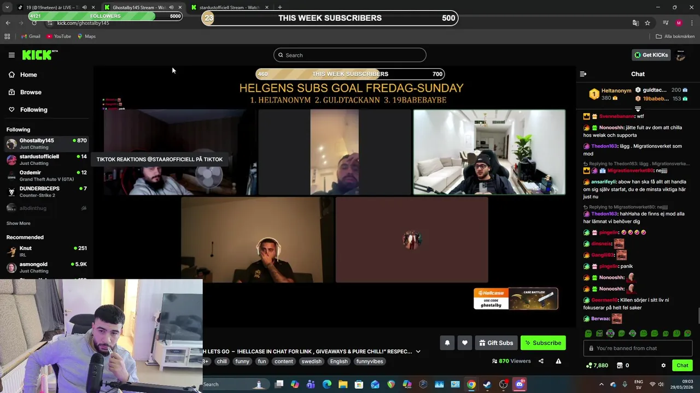Toggle stream notification bell
Screen dimensions: 700x393
click(447, 343)
